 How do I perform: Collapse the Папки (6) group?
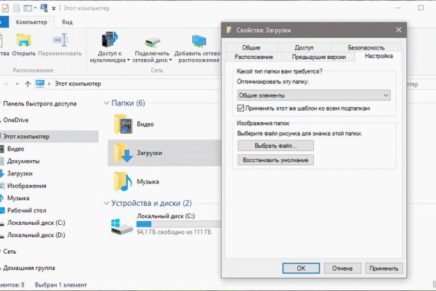108,103
